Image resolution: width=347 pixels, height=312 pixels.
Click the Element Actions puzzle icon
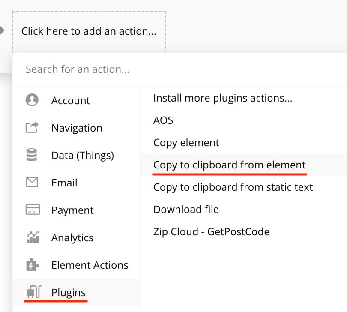pyautogui.click(x=32, y=264)
